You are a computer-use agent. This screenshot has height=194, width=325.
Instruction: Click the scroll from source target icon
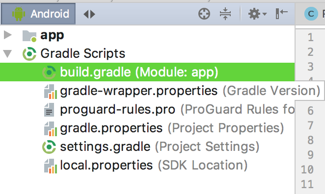pos(204,14)
